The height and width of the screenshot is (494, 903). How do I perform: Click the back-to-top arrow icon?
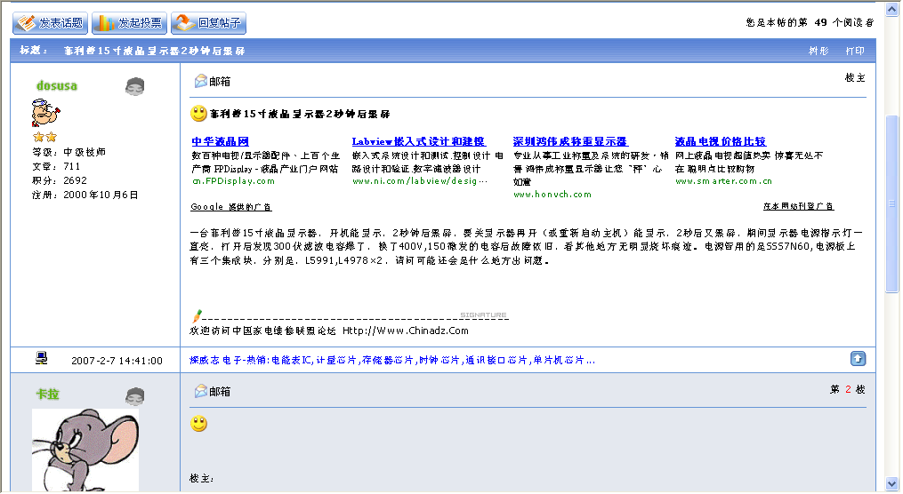click(858, 359)
